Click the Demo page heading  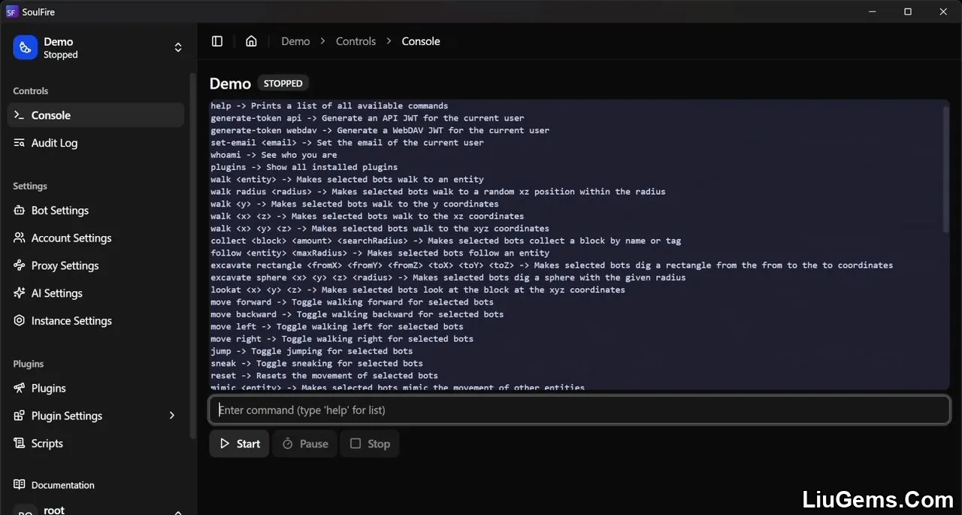pyautogui.click(x=230, y=83)
